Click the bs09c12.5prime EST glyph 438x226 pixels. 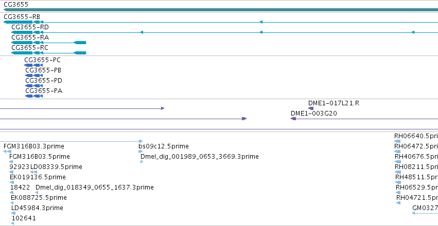[x=141, y=152]
